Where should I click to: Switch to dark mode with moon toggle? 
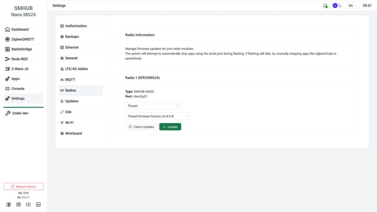[x=340, y=6]
